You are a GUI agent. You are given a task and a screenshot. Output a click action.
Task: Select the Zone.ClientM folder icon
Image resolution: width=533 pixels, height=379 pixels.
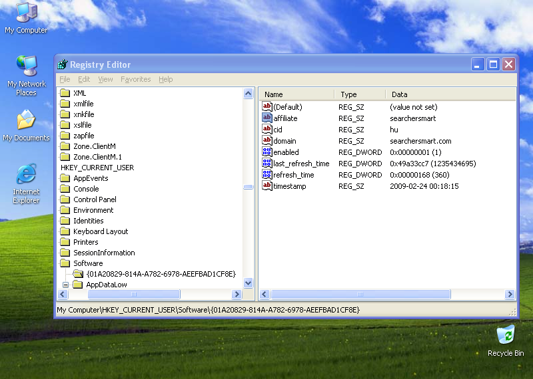(x=65, y=146)
